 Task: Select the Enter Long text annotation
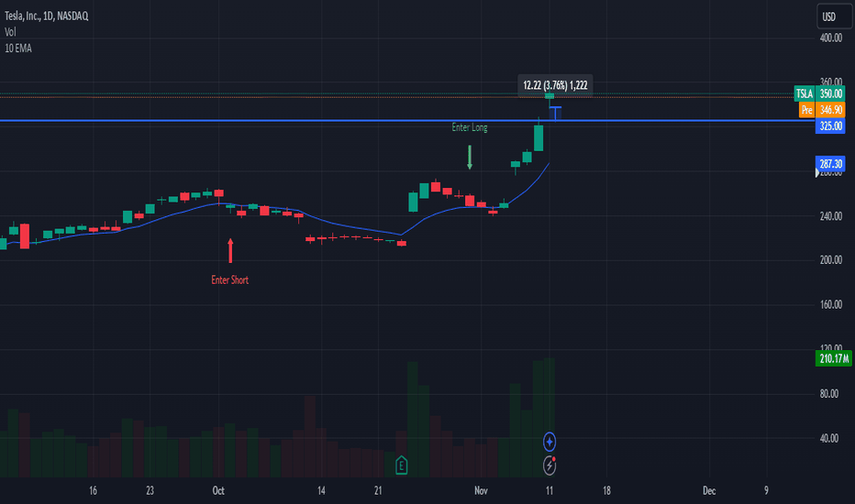[470, 127]
